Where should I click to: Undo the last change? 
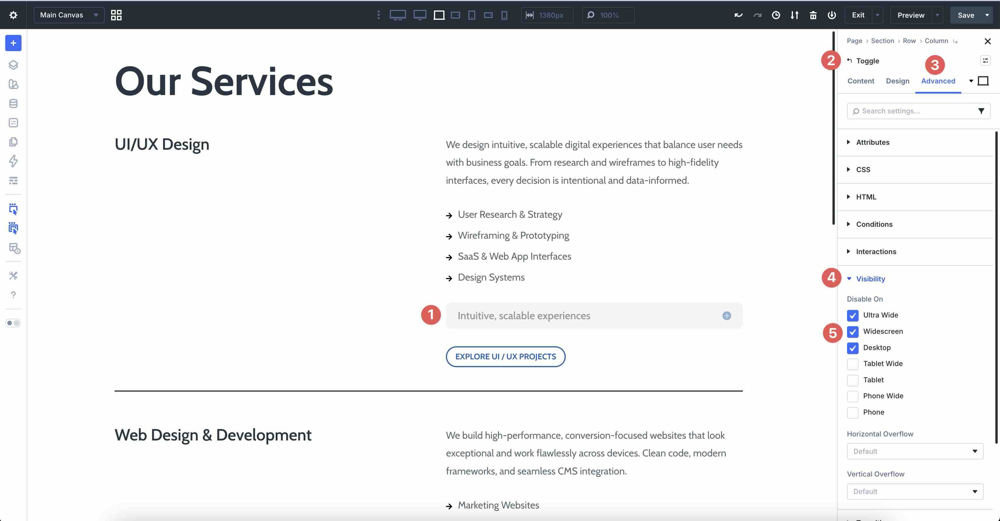738,15
